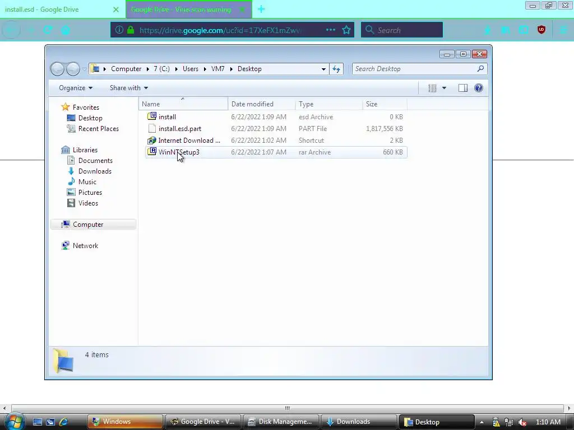Open page actions three-dot menu

click(x=331, y=30)
